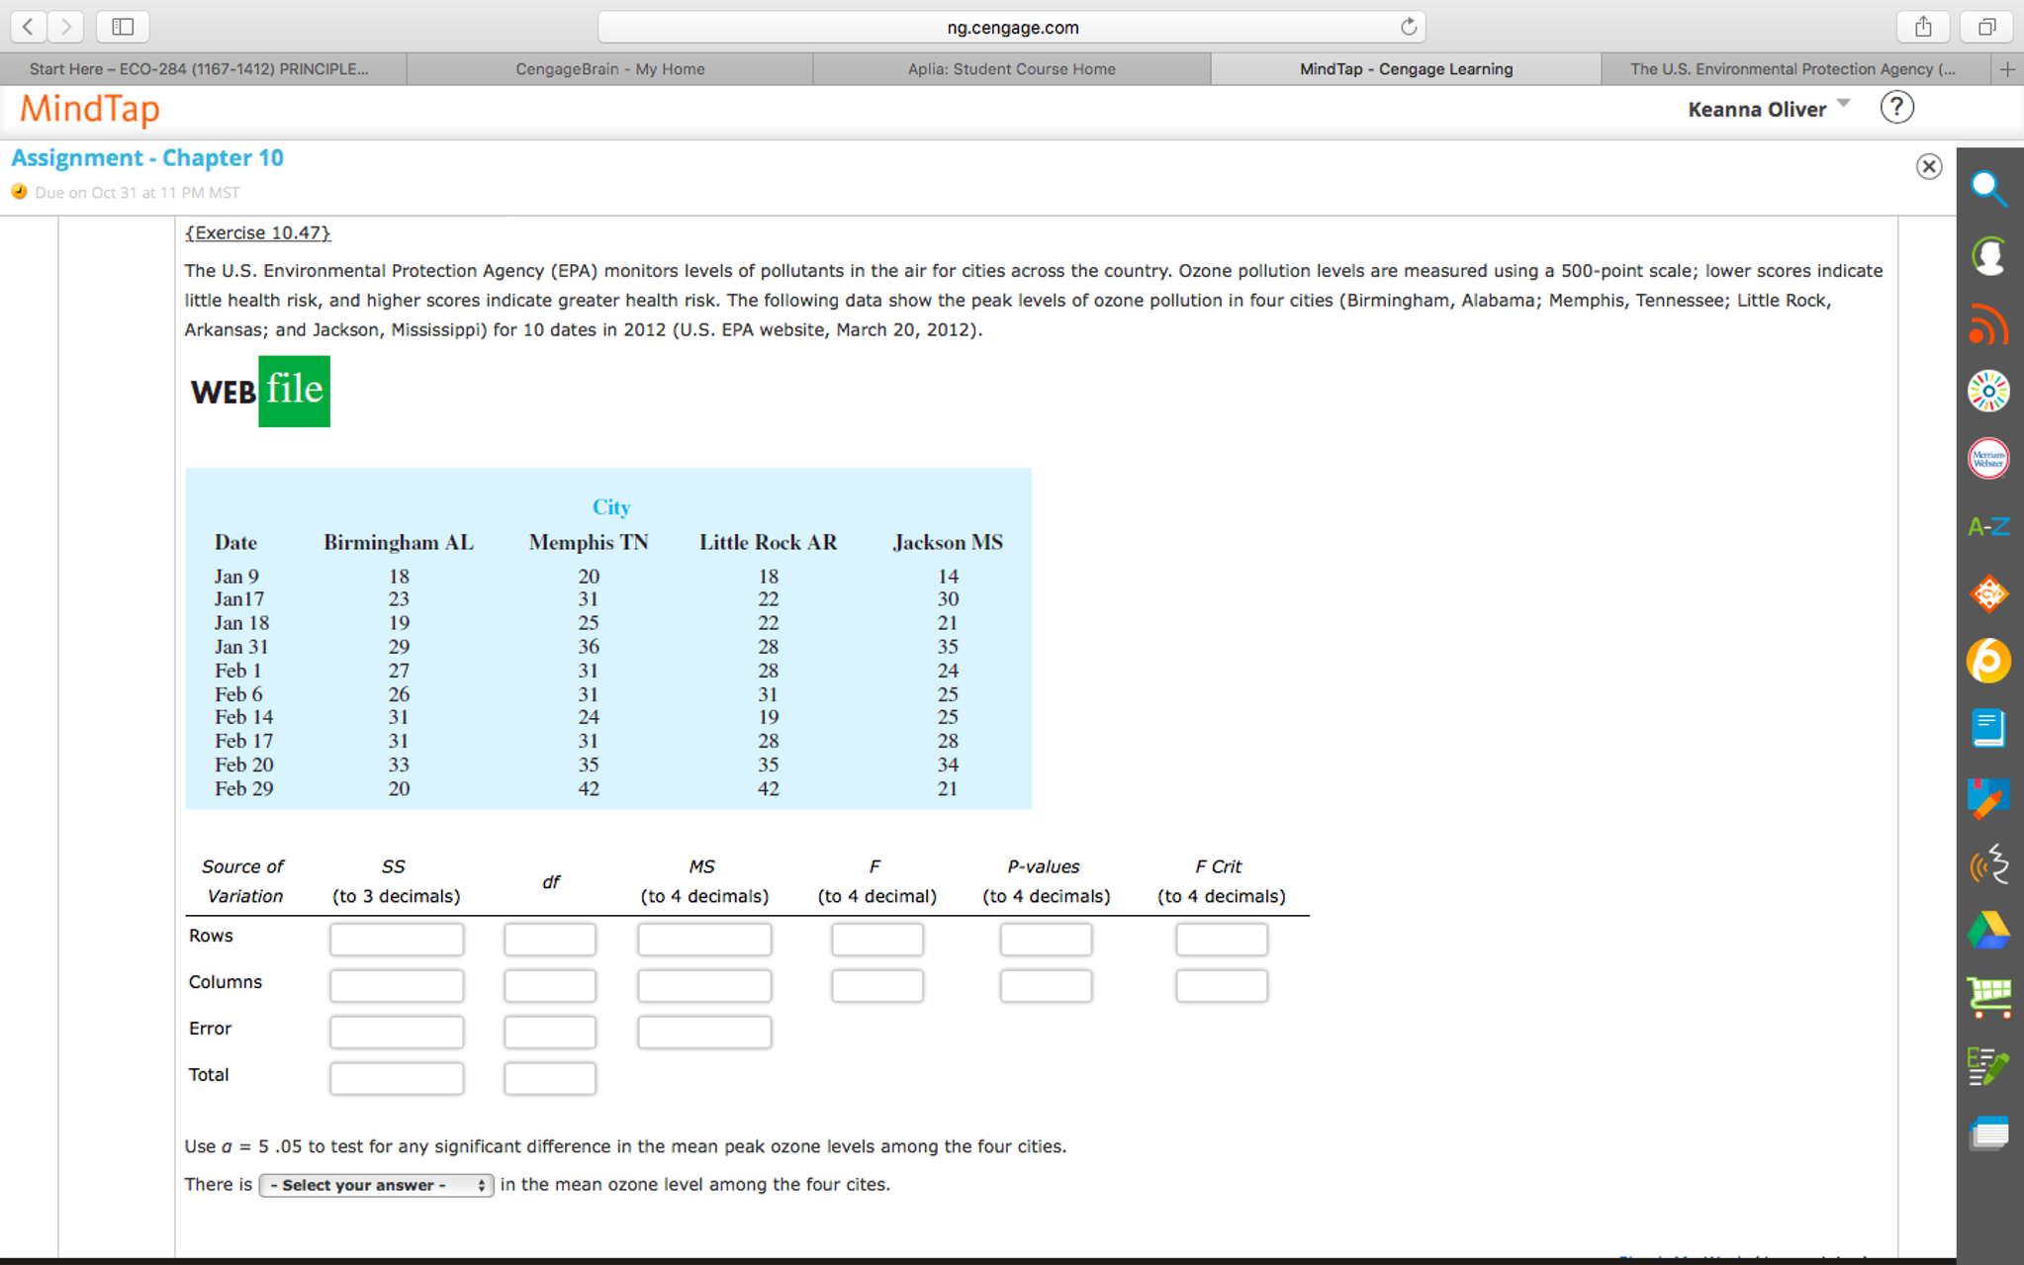Open the Select your answer dropdown

pos(376,1185)
